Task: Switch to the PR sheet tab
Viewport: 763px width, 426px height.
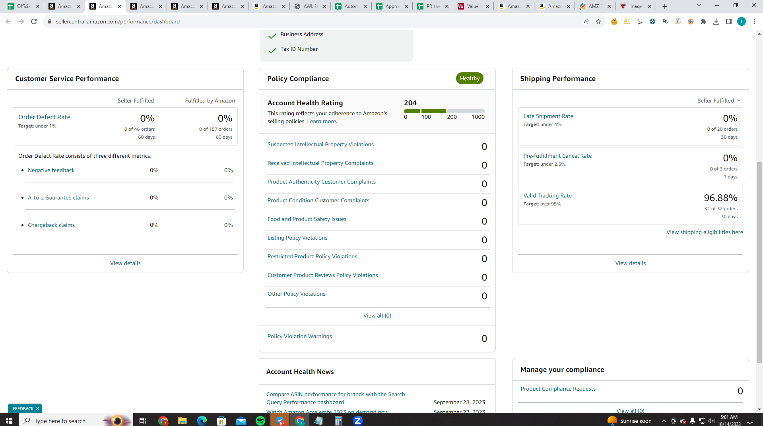Action: [x=433, y=6]
